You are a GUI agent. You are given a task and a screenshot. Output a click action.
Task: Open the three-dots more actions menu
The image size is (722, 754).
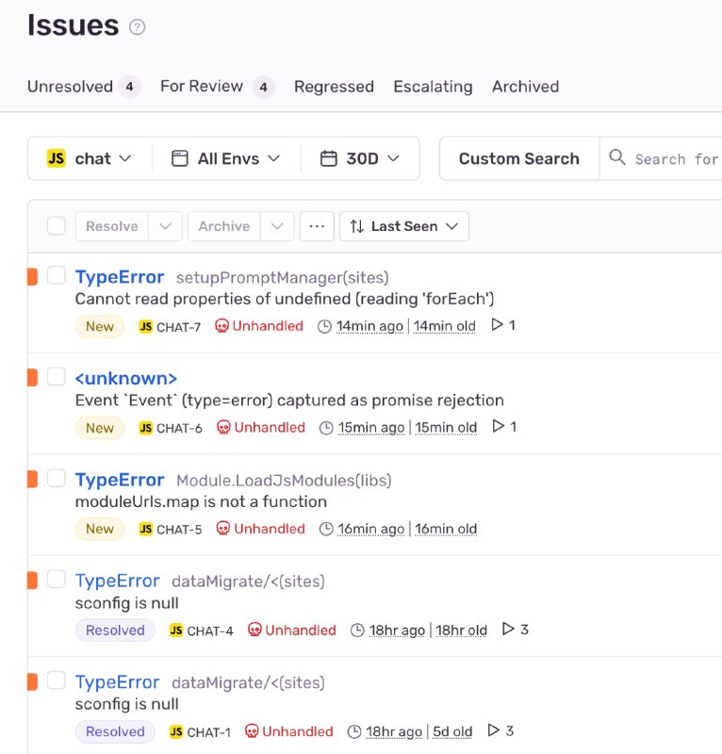(317, 226)
